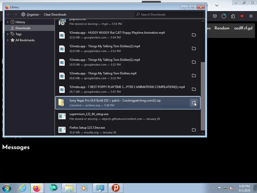
Task: Click the Action Center flag icon
Action: coord(219,188)
